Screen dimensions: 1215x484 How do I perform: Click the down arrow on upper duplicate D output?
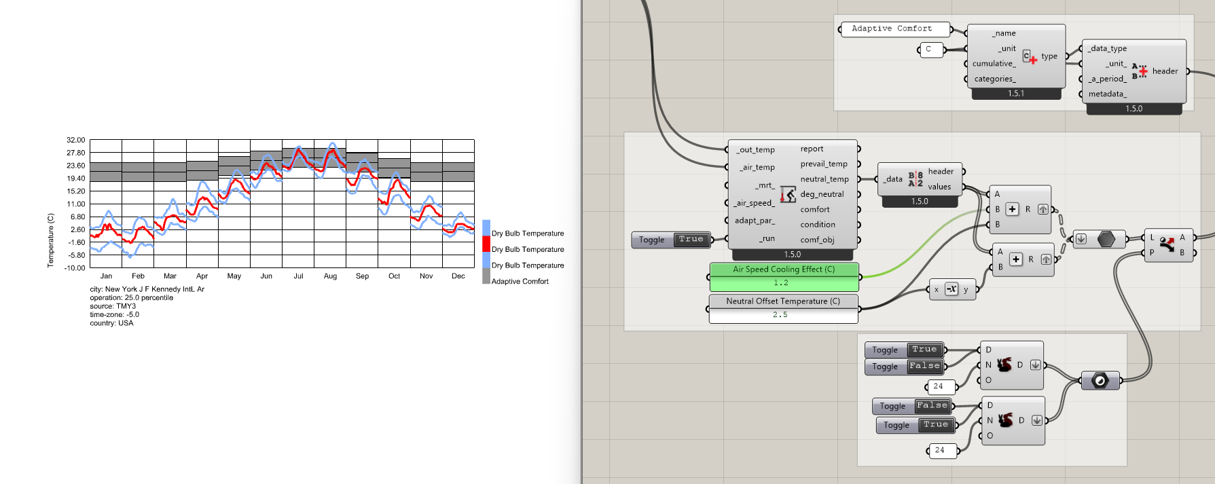(x=1035, y=365)
